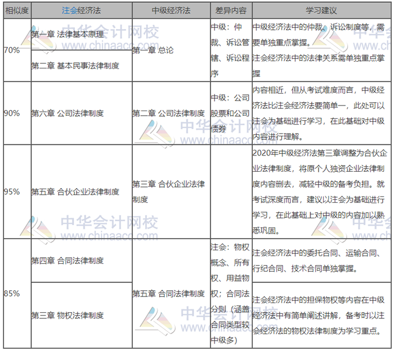The image size is (394, 352).
Task: Click advice text starting 内容相近，但从考试难度
Action: coord(321,113)
